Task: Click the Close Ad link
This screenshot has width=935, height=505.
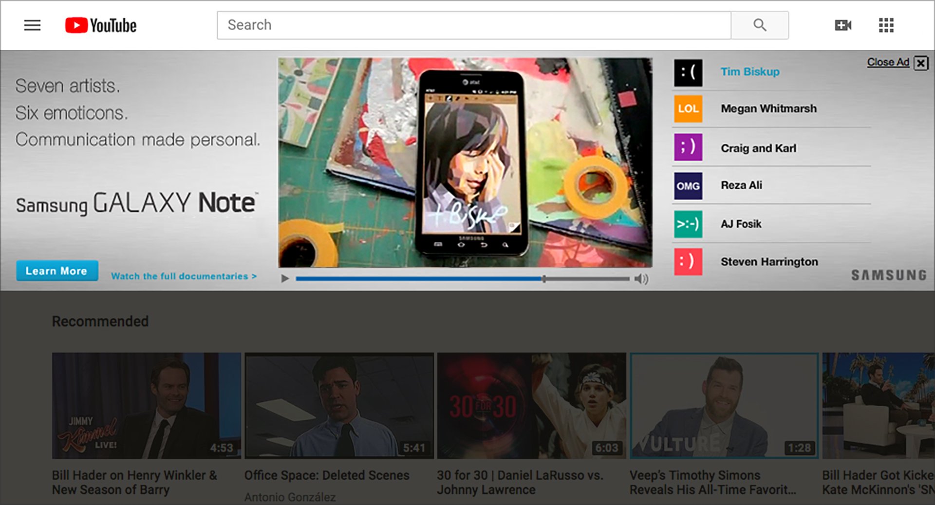Action: click(888, 62)
